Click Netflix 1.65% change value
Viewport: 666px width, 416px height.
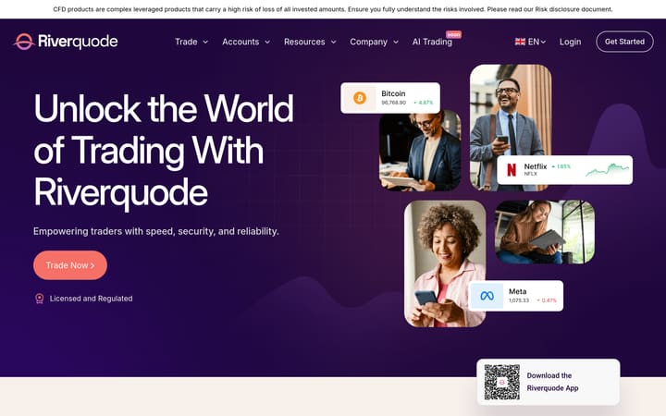click(561, 166)
